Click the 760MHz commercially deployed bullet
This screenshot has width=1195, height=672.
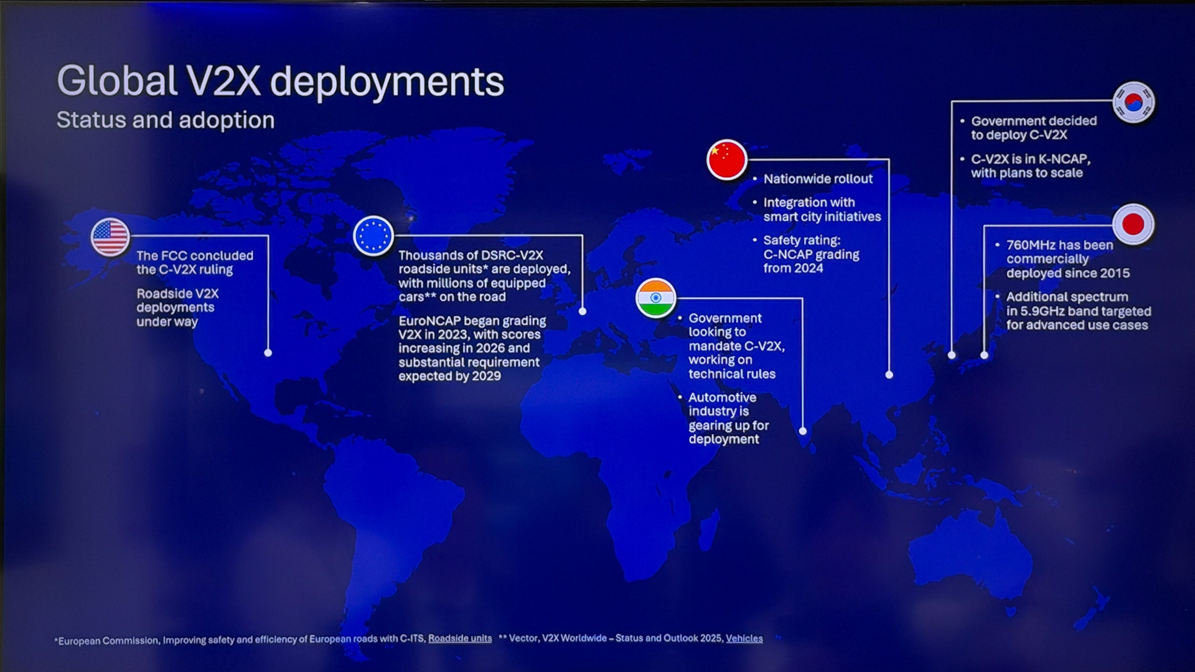tap(1068, 259)
